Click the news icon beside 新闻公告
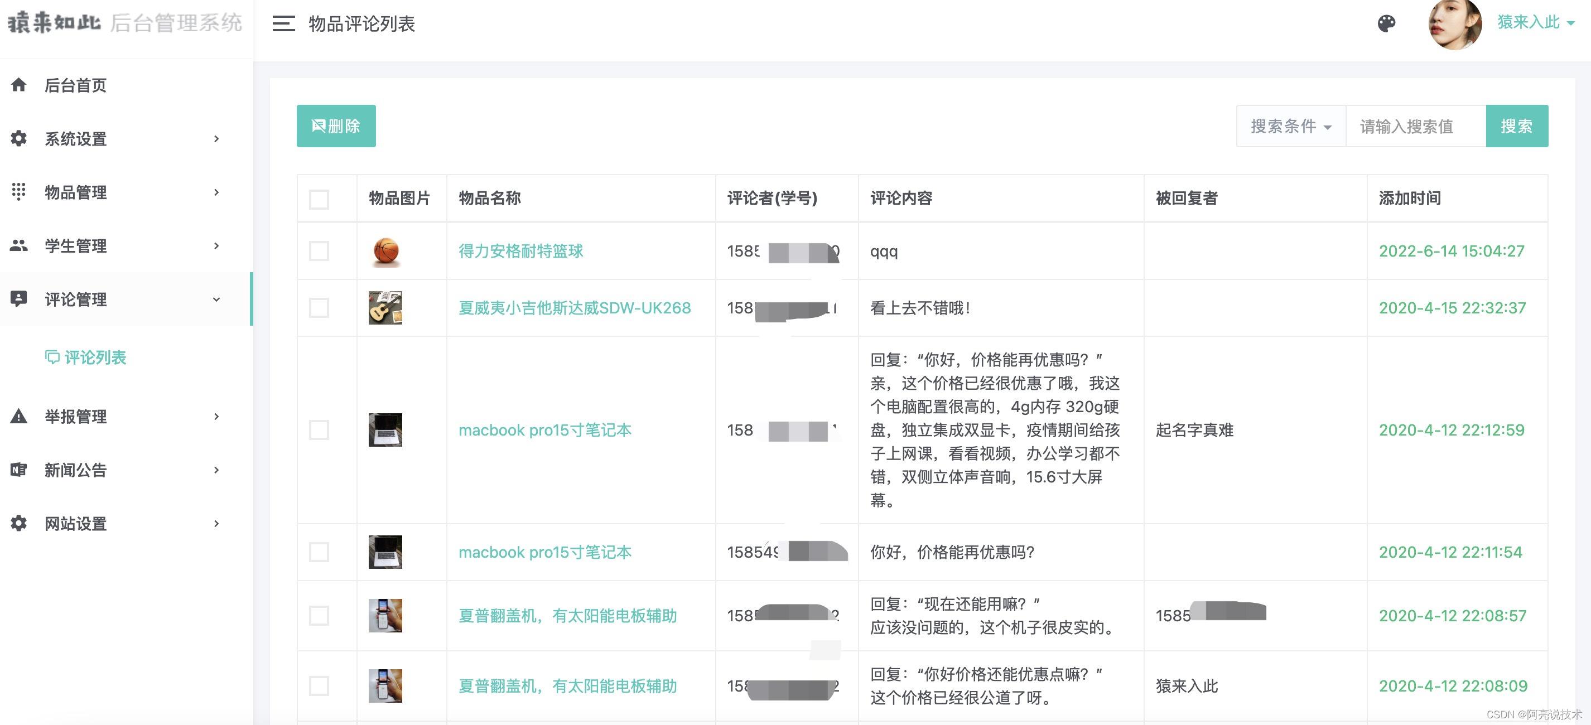Image resolution: width=1591 pixels, height=725 pixels. click(18, 470)
